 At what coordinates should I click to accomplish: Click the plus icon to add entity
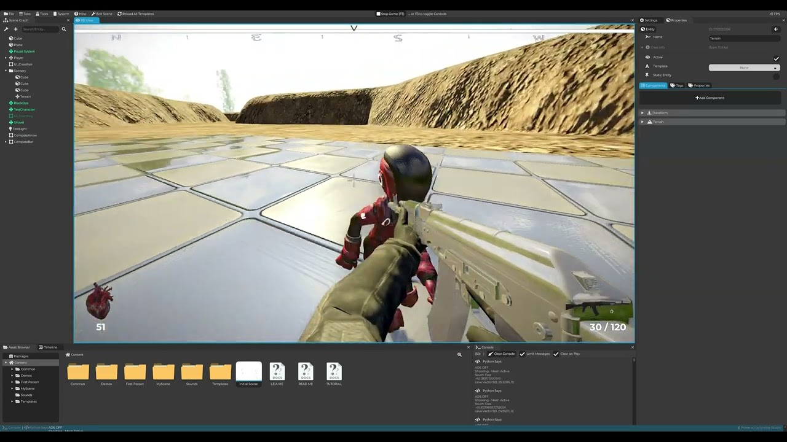(15, 29)
